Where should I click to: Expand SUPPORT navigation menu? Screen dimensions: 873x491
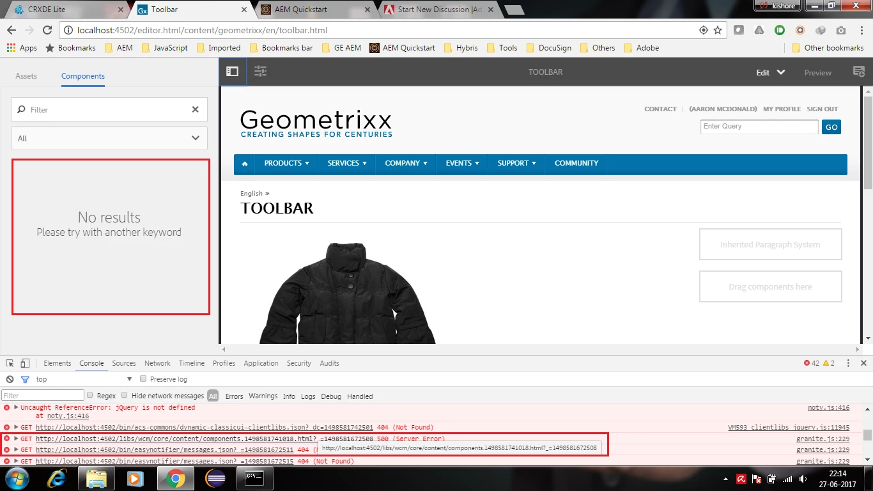point(516,164)
